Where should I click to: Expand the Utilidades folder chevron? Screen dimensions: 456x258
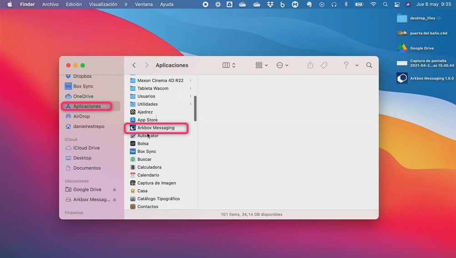click(x=190, y=104)
